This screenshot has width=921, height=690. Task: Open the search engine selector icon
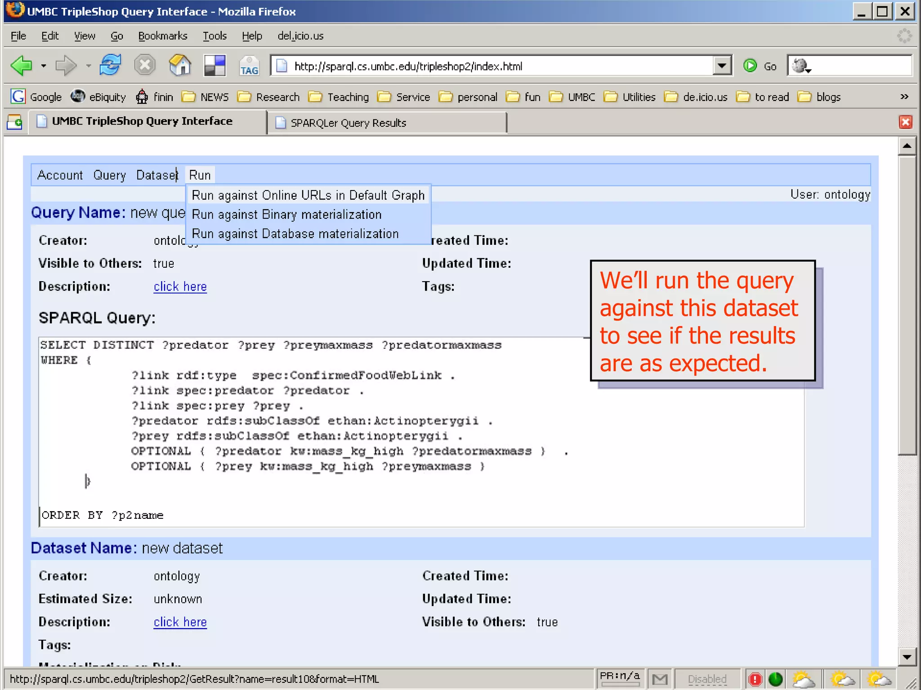click(x=801, y=66)
